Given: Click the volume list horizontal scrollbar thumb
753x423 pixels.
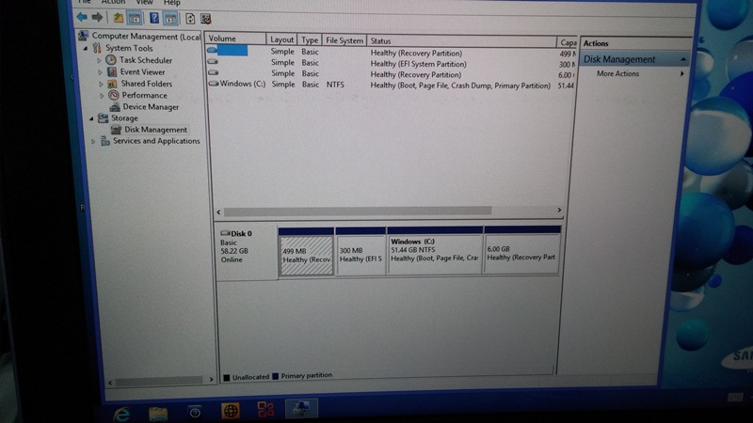Looking at the screenshot, I should tap(358, 211).
